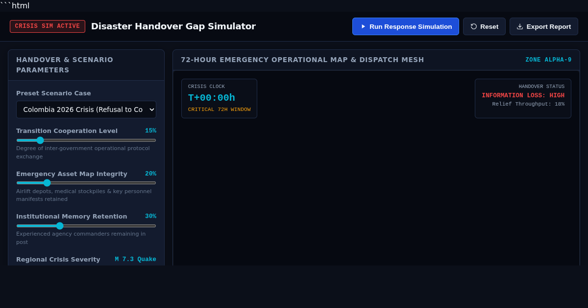Screen dimensions: 588x308
Task: Click the ZONE ALPHA-9 label
Action: coord(548,60)
